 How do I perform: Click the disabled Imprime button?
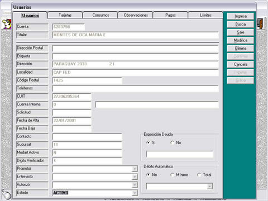(241, 73)
